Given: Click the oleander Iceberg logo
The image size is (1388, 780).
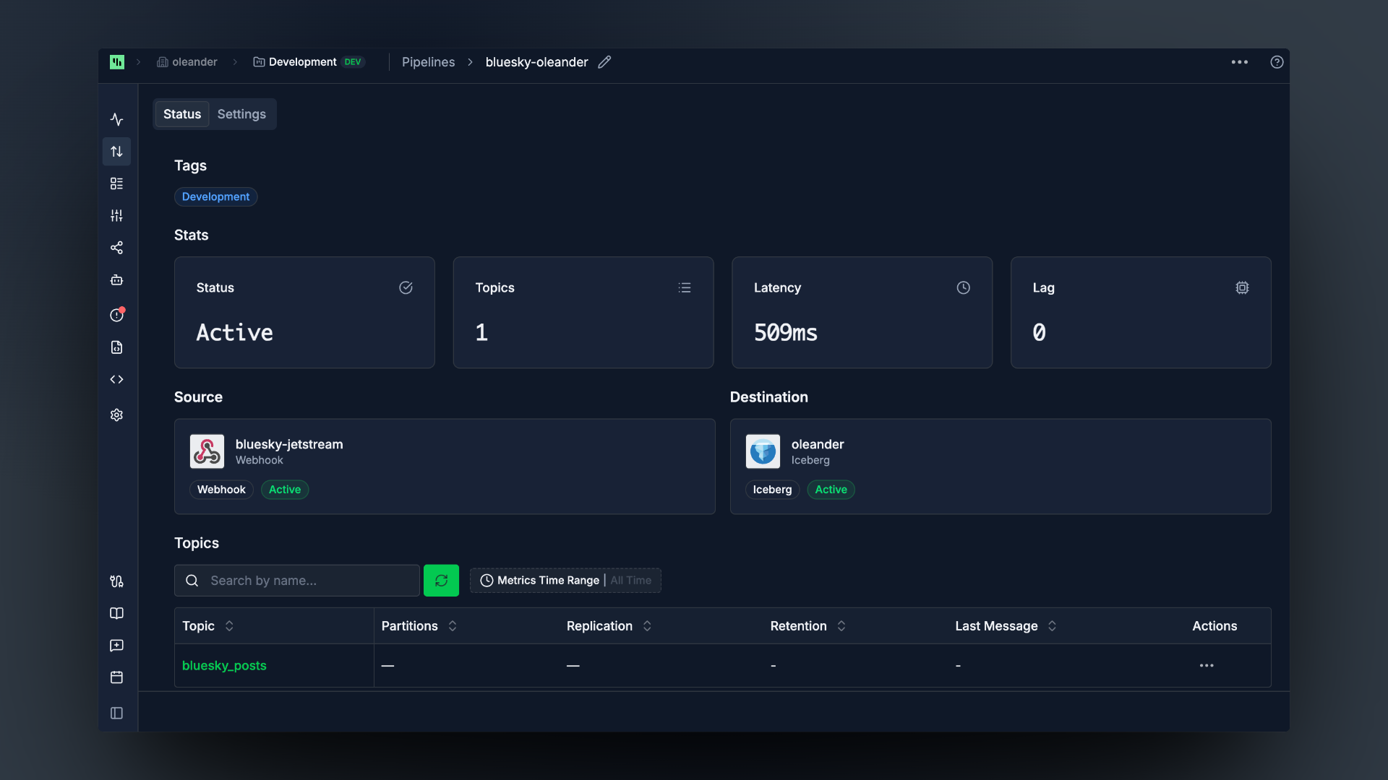Looking at the screenshot, I should [x=763, y=451].
